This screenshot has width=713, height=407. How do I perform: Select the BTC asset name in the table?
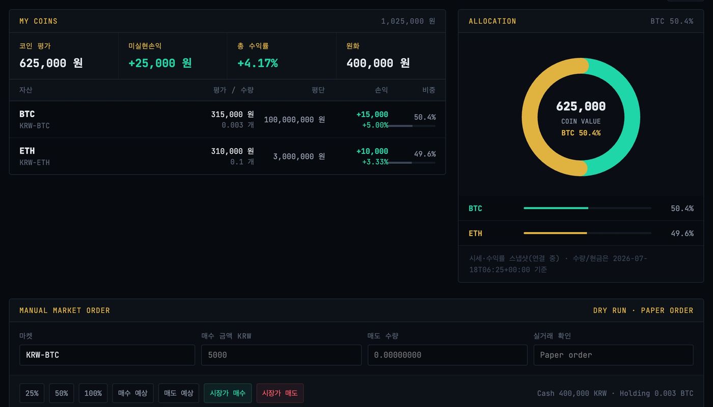tap(27, 114)
